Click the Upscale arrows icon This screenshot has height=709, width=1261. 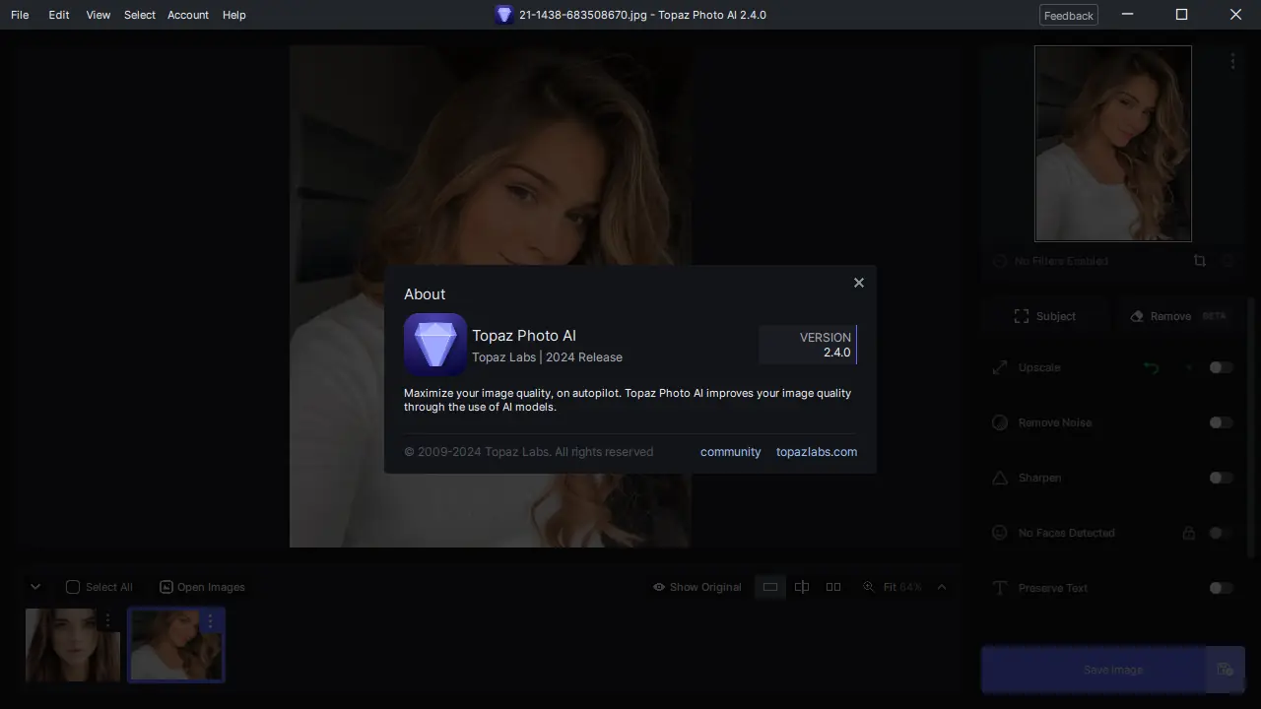click(x=1000, y=367)
